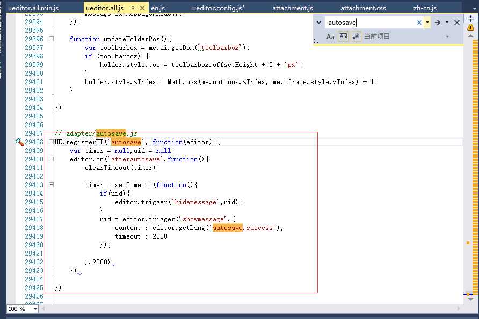Select the ueditor.all.js tab
479x319 pixels.
105,8
